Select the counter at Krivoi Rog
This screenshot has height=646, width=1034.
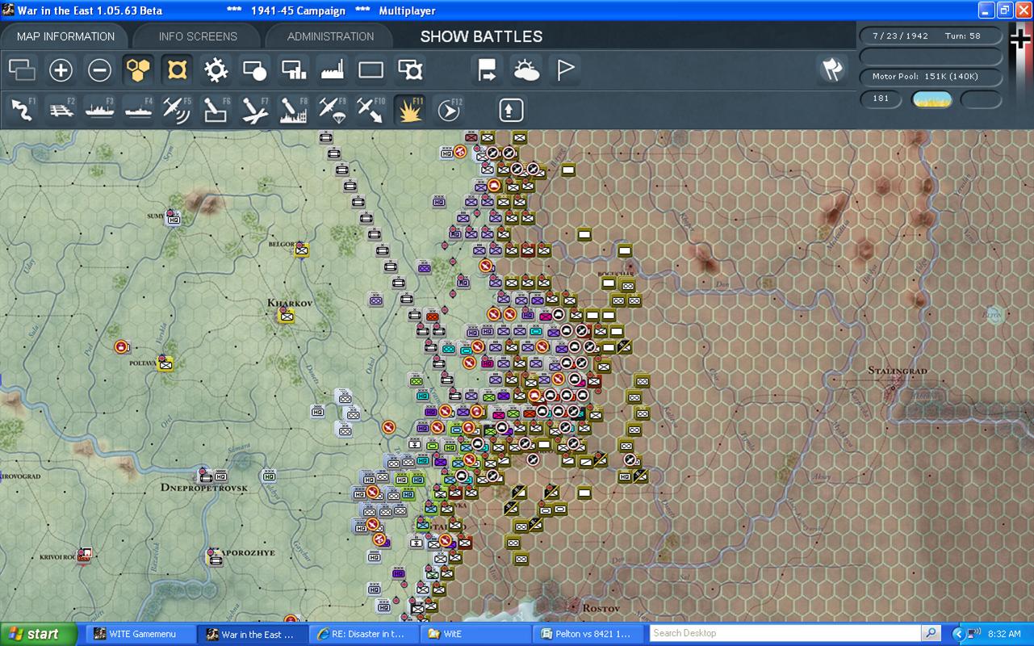click(84, 555)
